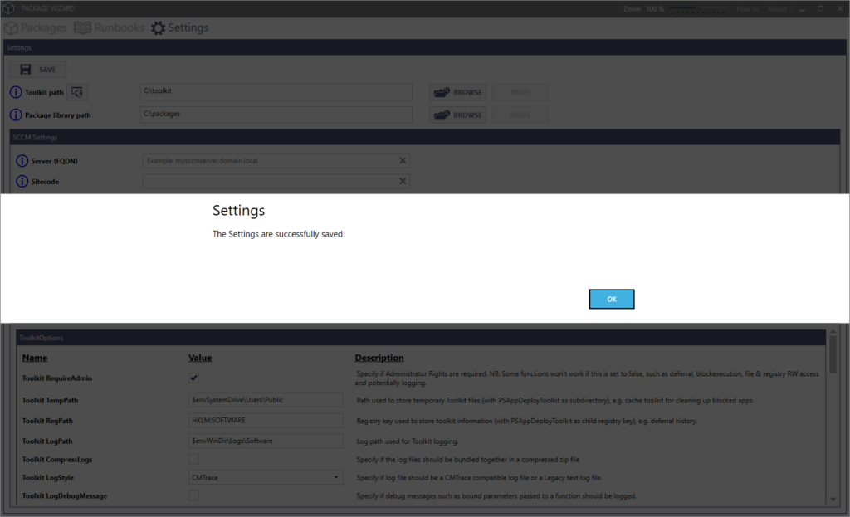Click the Package Wizard cube logo icon
This screenshot has height=517, width=850.
point(8,8)
